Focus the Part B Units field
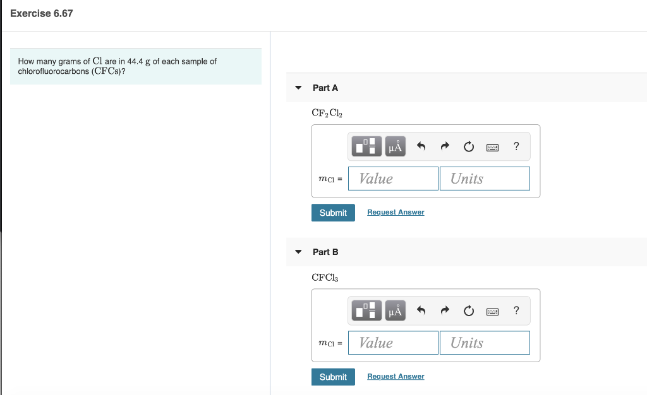Screen dimensions: 647x395 point(485,343)
